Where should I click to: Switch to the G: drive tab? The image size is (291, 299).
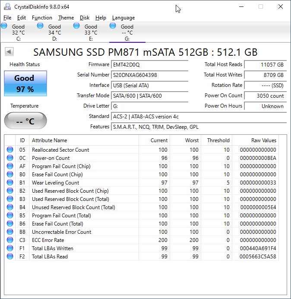(x=127, y=32)
